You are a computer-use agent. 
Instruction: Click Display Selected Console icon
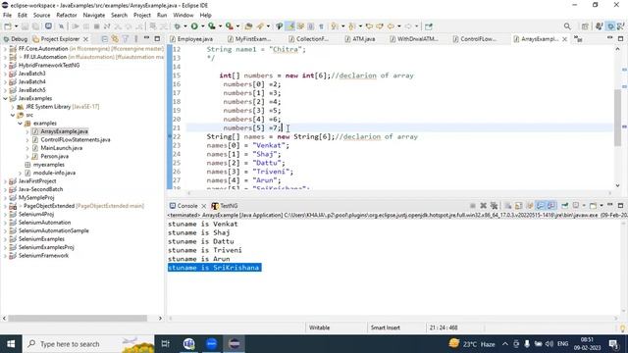576,206
